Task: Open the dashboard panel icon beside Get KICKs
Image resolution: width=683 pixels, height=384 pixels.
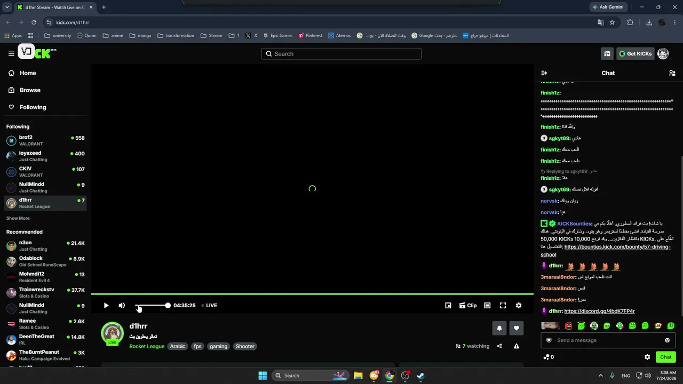Action: pos(607,54)
